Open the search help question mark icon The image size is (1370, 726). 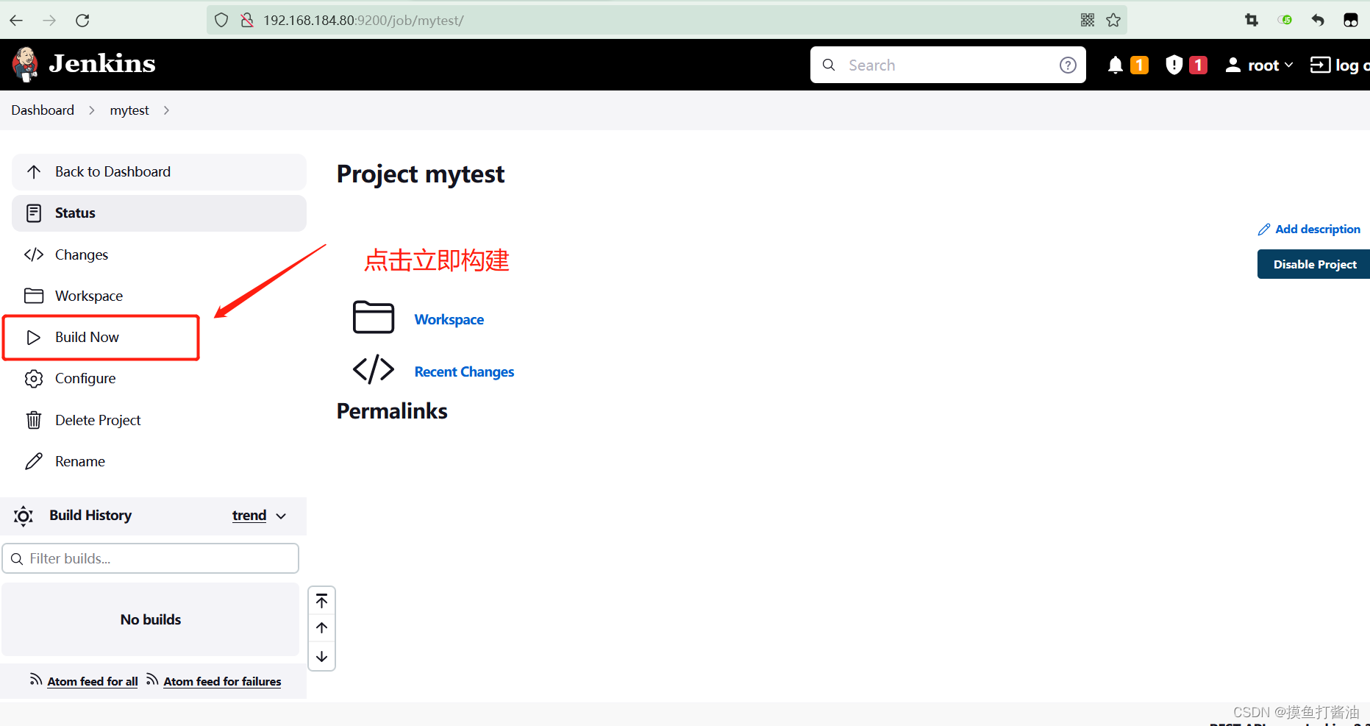pyautogui.click(x=1068, y=65)
